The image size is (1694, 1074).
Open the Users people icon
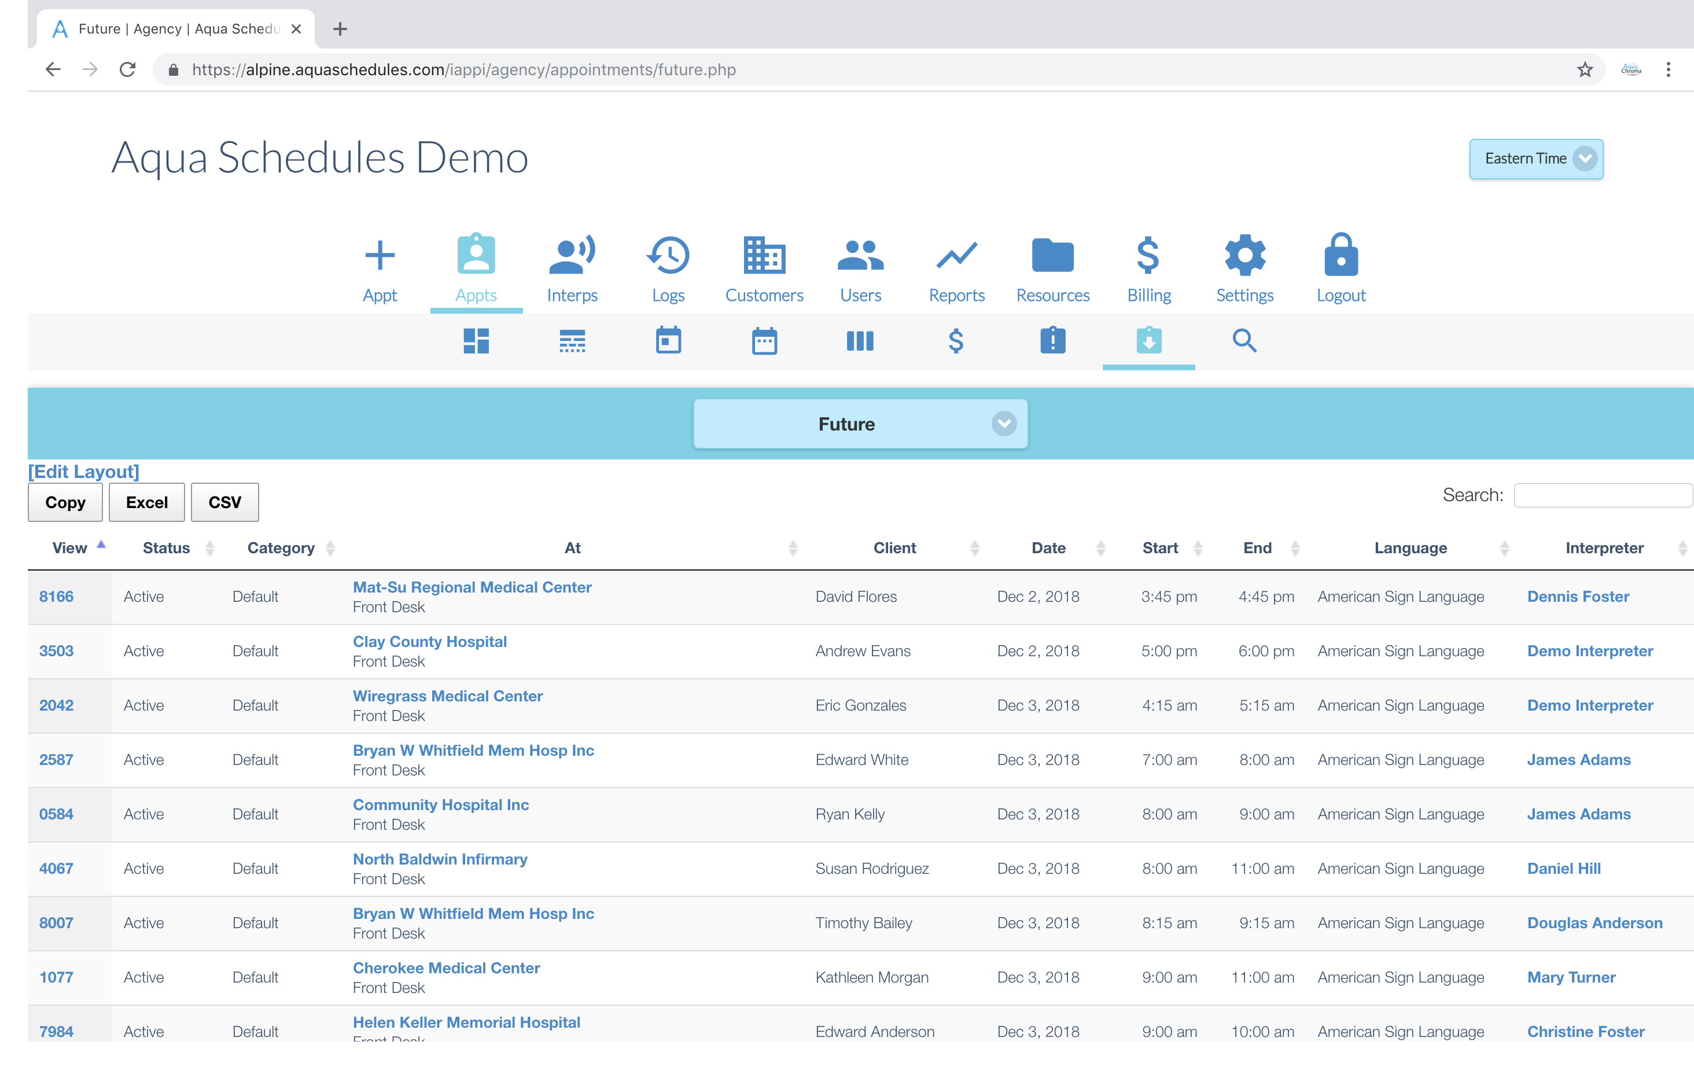coord(860,255)
